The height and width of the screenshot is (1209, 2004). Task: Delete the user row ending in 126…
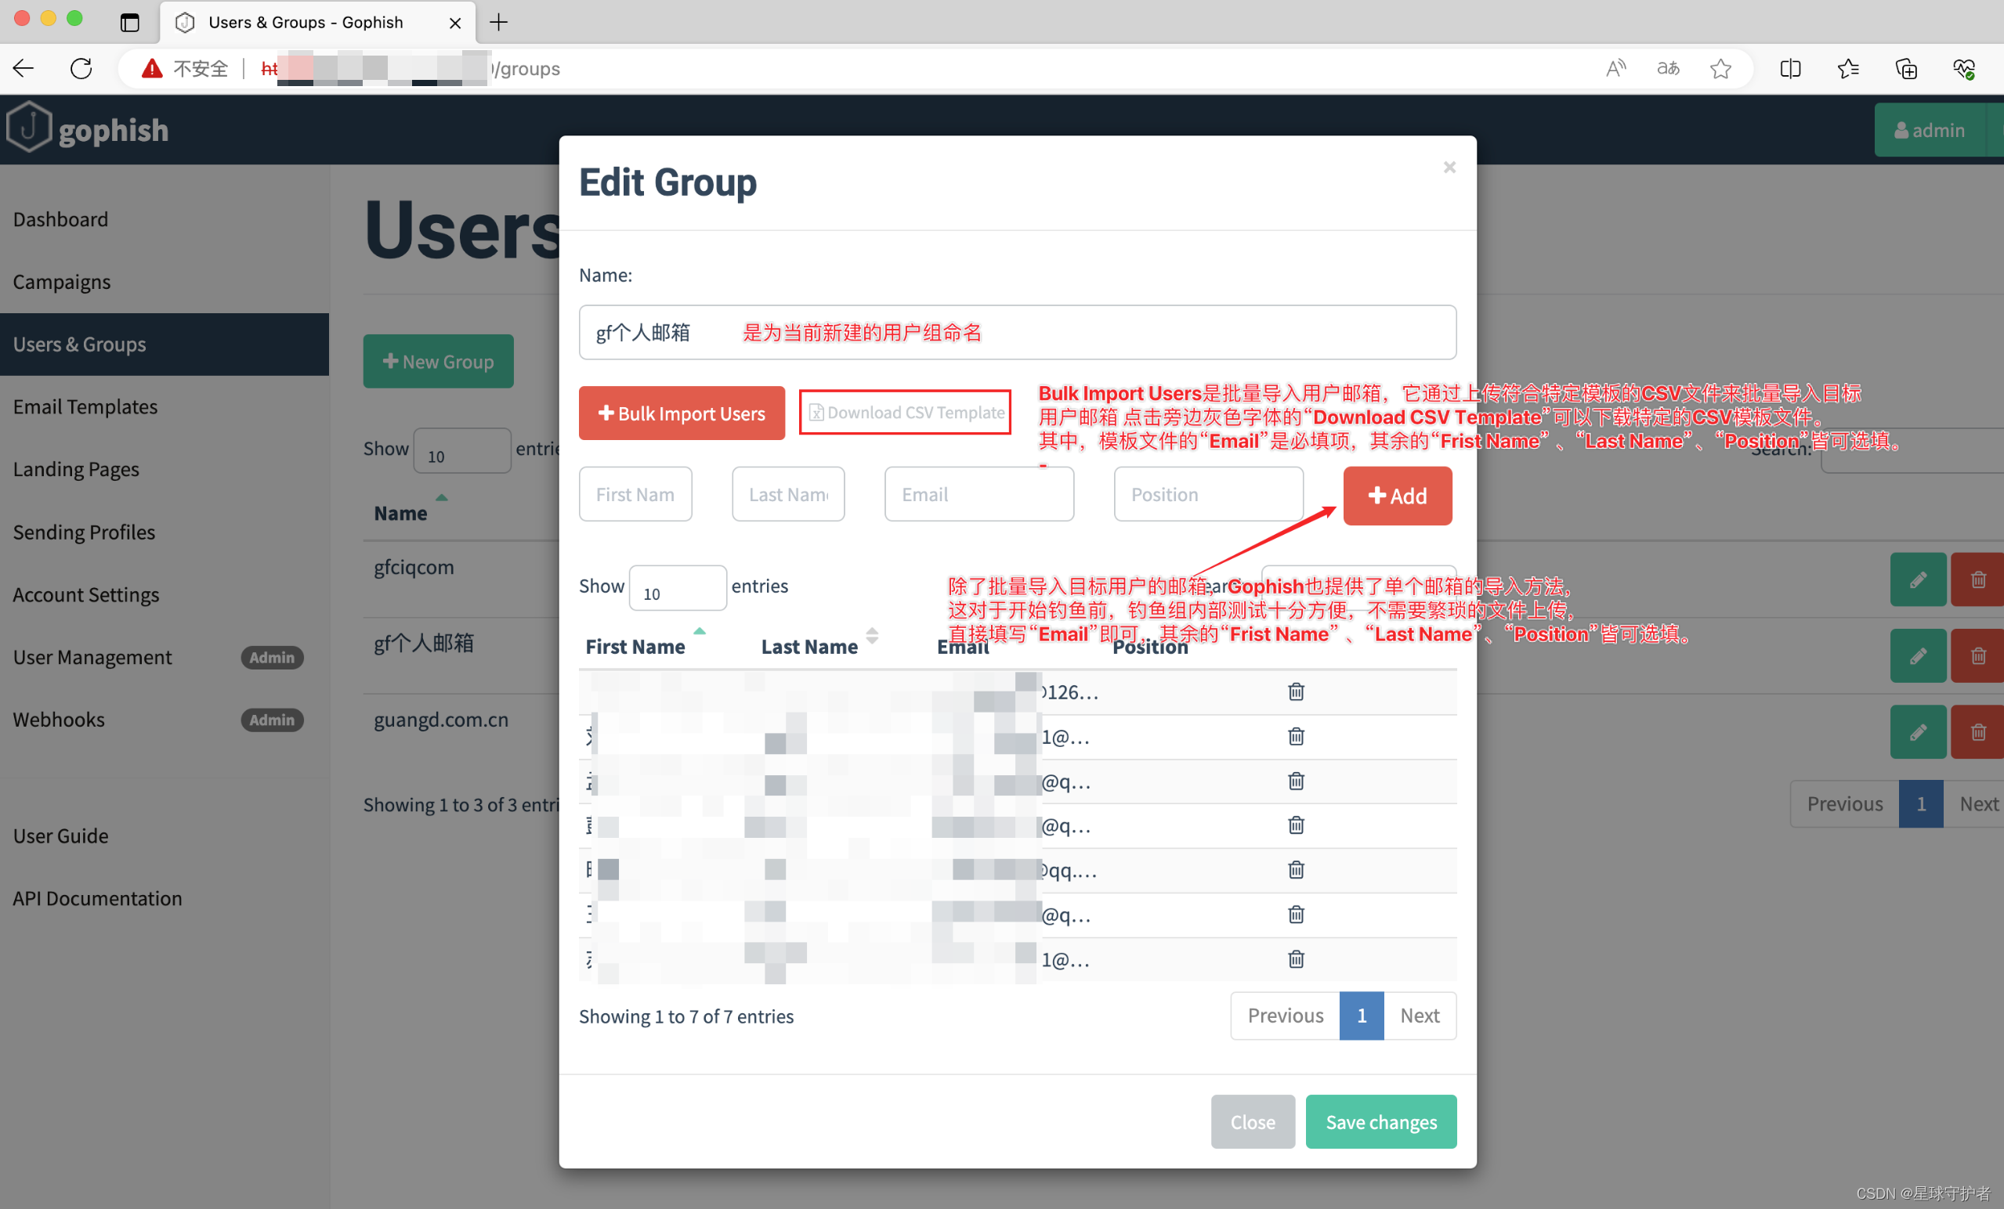[x=1296, y=692]
